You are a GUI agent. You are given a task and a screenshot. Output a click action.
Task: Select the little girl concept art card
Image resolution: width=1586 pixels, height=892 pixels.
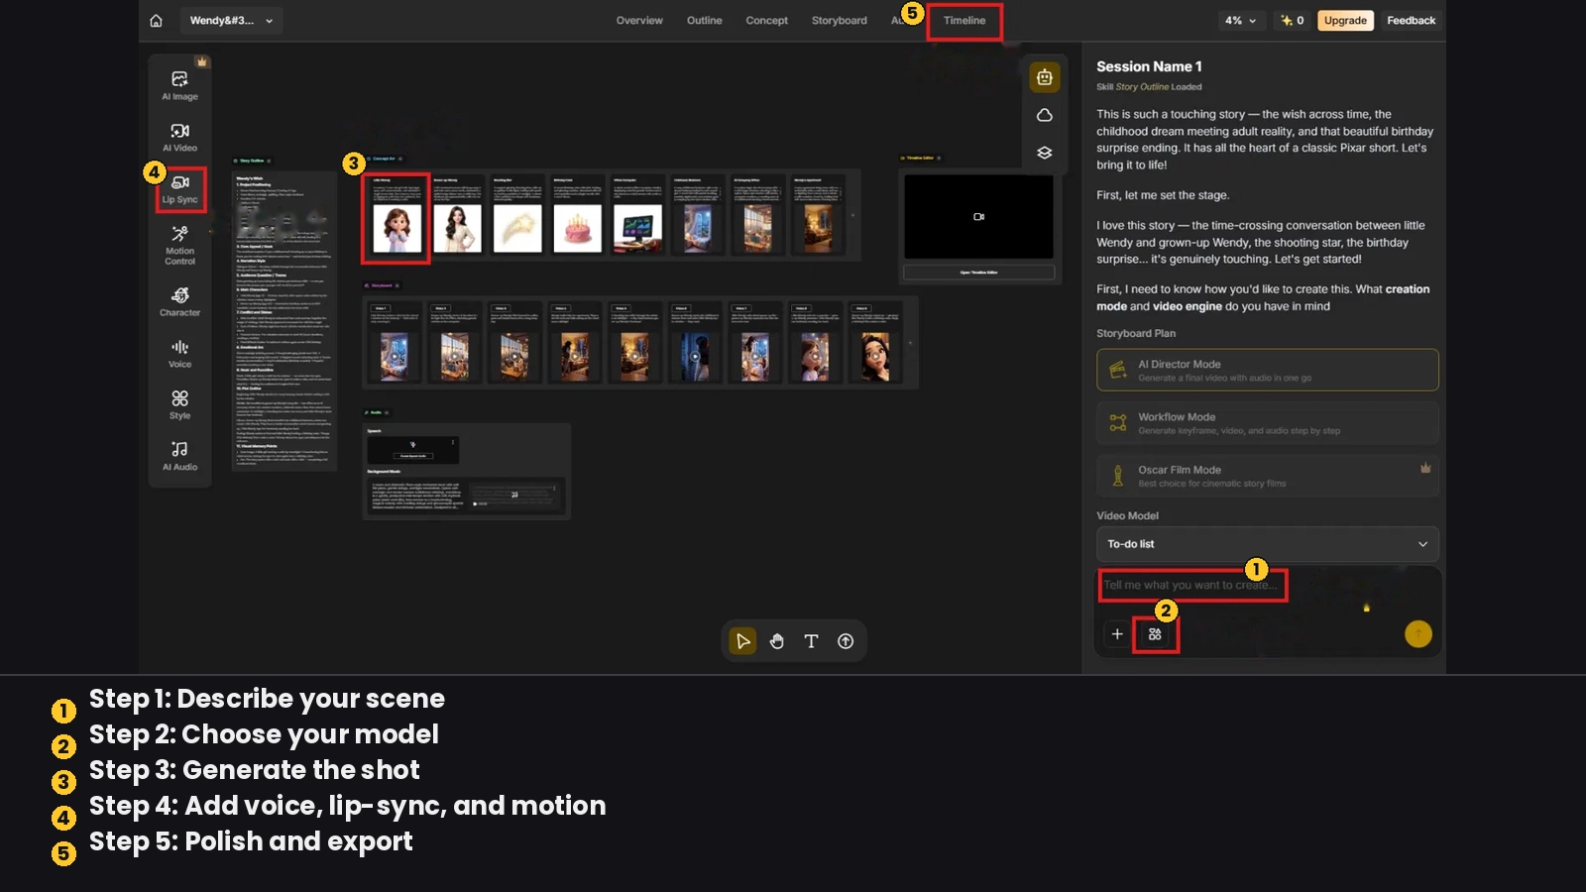[396, 217]
